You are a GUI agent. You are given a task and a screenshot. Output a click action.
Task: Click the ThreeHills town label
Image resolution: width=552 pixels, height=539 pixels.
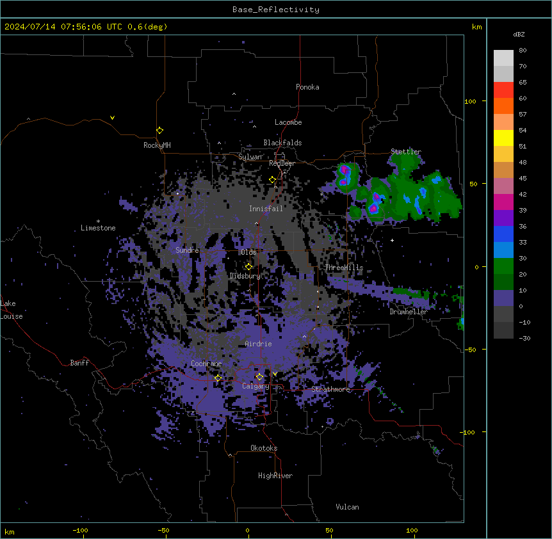pyautogui.click(x=344, y=268)
